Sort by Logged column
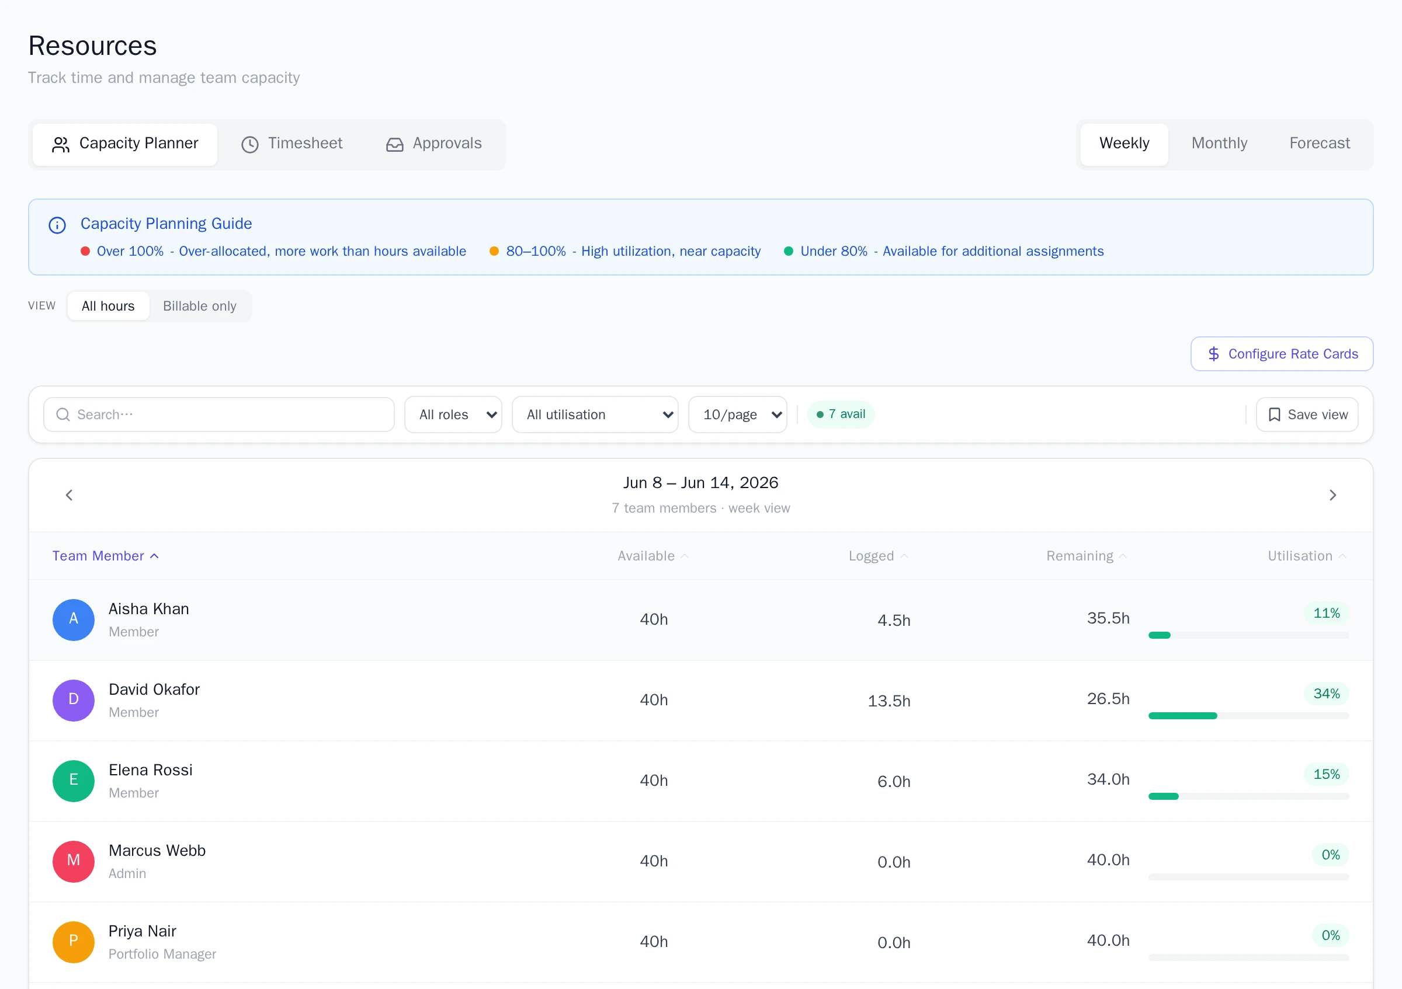Viewport: 1402px width, 989px height. (878, 556)
